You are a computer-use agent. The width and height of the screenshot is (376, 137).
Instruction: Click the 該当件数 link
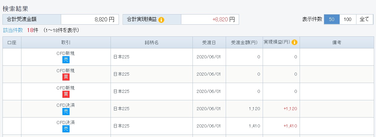pyautogui.click(x=13, y=30)
